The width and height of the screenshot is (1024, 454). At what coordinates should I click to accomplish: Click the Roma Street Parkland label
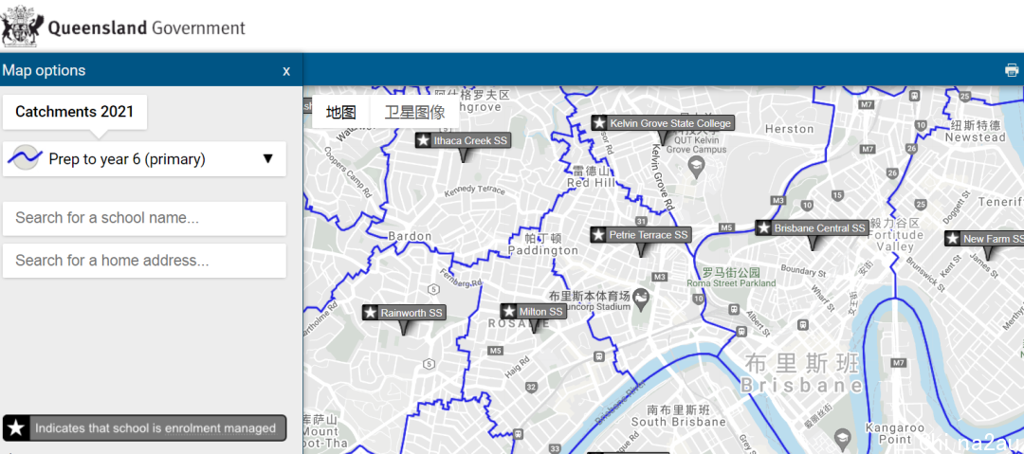pyautogui.click(x=731, y=277)
